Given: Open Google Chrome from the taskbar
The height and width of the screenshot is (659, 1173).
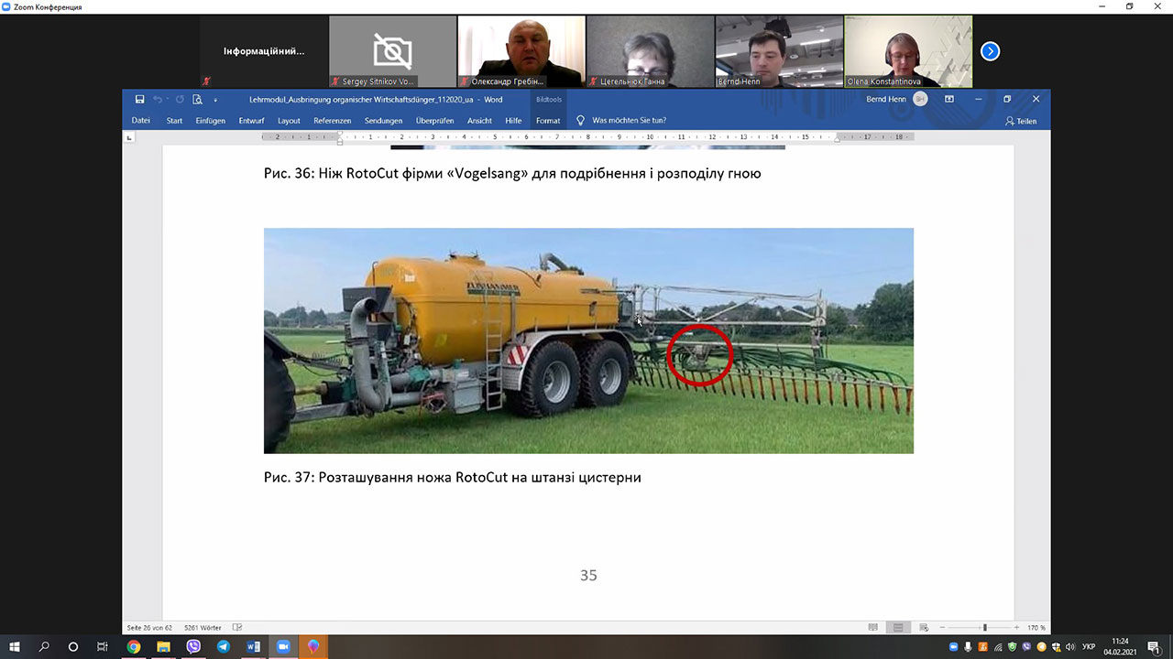Looking at the screenshot, I should tap(134, 647).
